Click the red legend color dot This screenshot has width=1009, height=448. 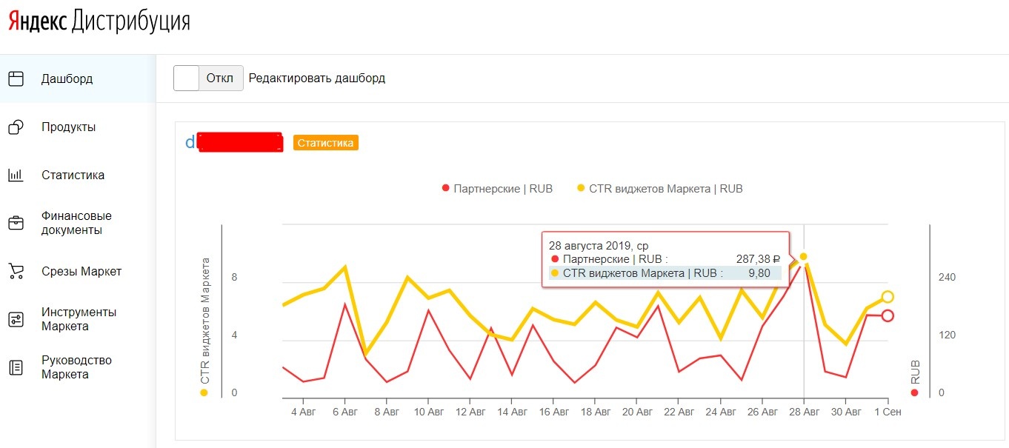click(x=446, y=189)
